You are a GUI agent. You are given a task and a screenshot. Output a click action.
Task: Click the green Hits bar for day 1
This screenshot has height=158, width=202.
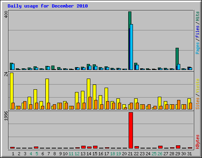pos(11,66)
